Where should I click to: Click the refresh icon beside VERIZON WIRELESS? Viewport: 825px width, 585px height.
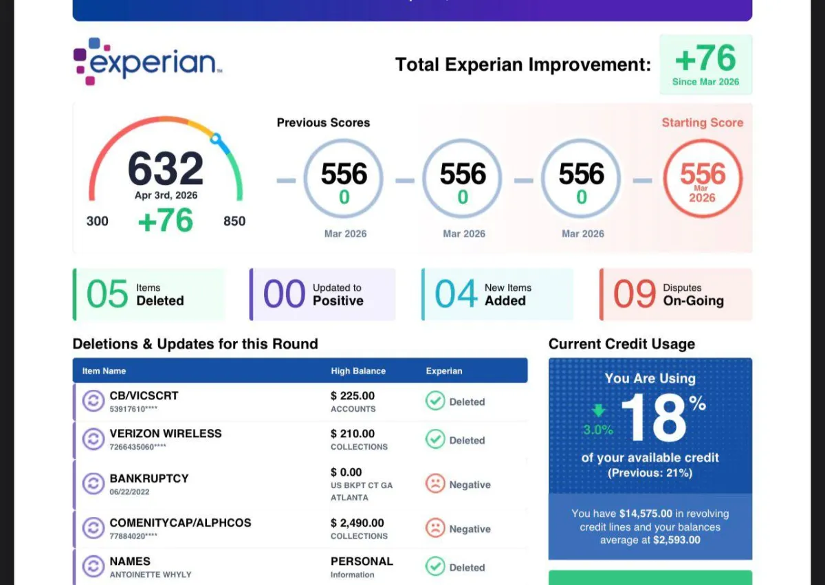tap(93, 439)
